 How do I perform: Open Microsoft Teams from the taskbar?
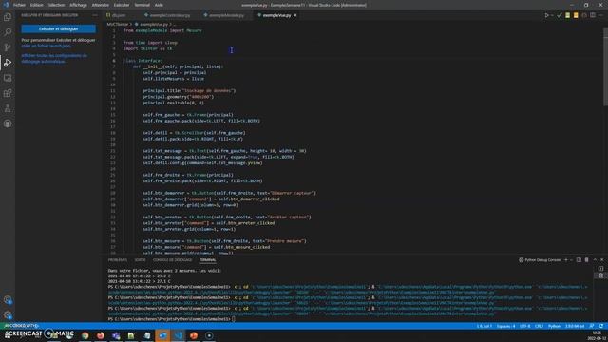click(116, 335)
